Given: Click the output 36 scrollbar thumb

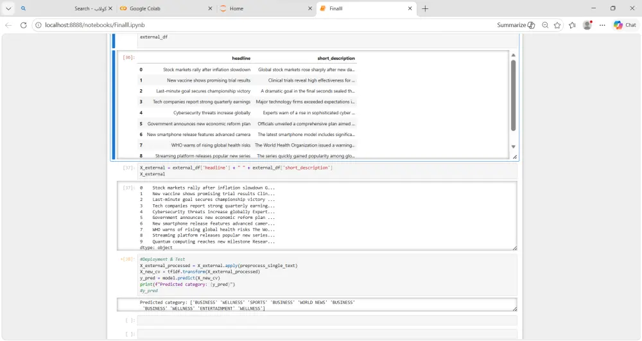Looking at the screenshot, I should coord(513,96).
